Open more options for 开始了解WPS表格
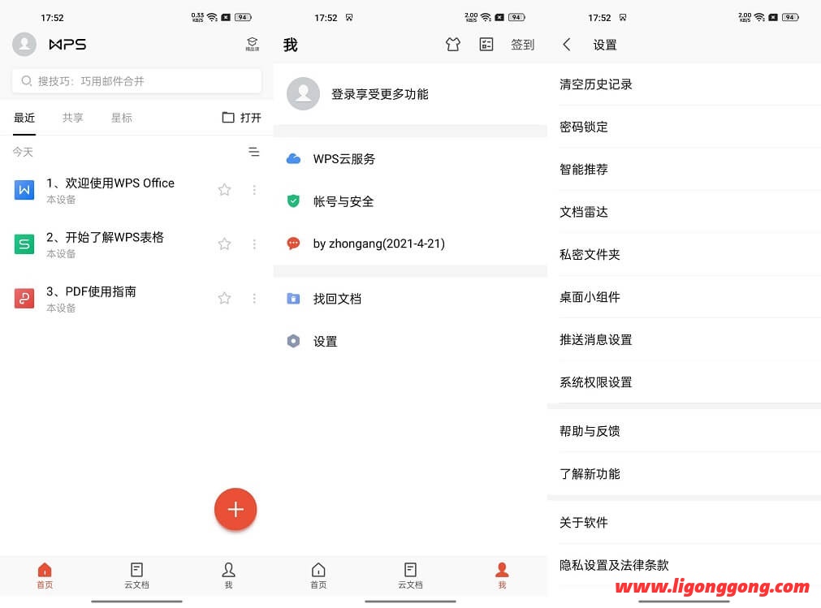This screenshot has width=821, height=608. point(254,244)
